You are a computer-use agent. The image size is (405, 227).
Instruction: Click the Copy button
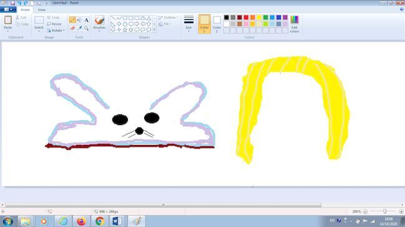point(22,24)
